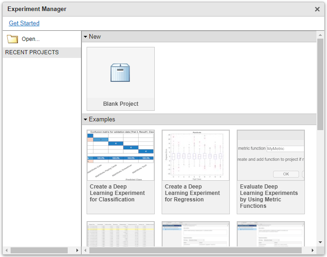The width and height of the screenshot is (327, 257).
Task: Collapse the Examples section
Action: point(85,120)
